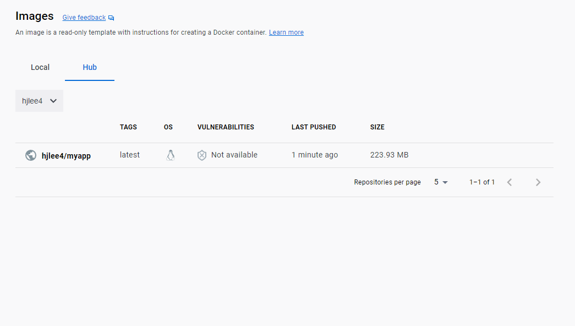This screenshot has height=326, width=575.
Task: Click the Linux penguin OS icon
Action: [171, 155]
